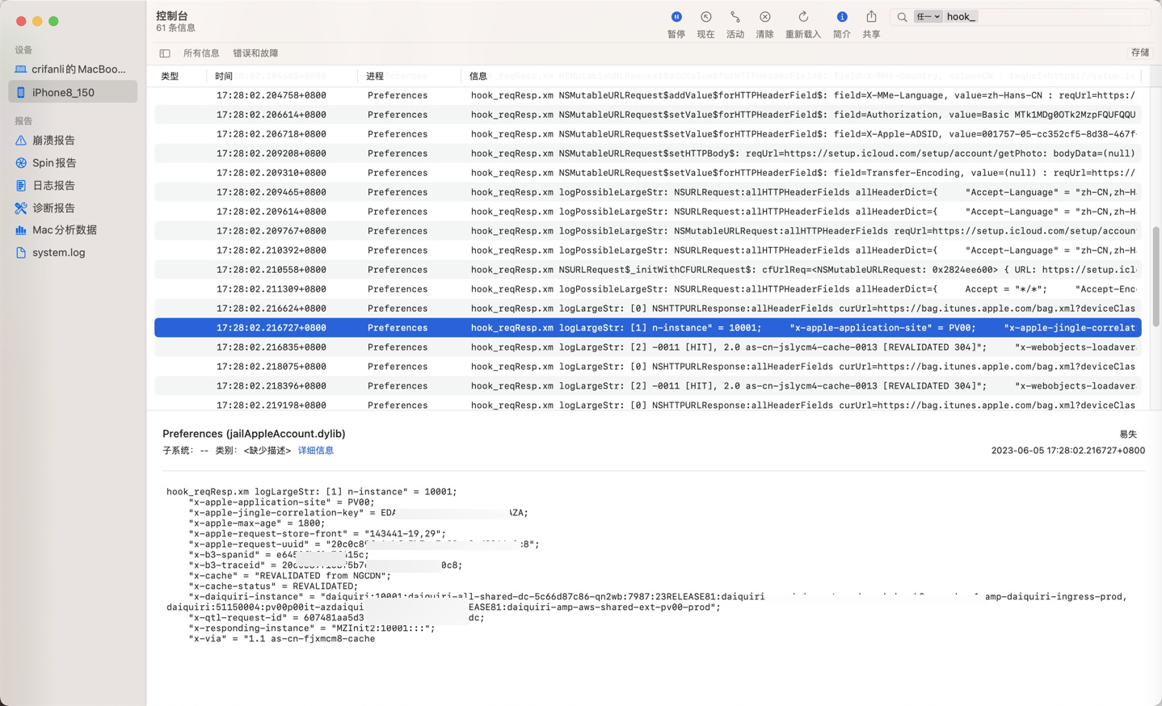Viewport: 1162px width, 706px height.
Task: Select log row at 17:28:02.218396
Action: pos(647,386)
